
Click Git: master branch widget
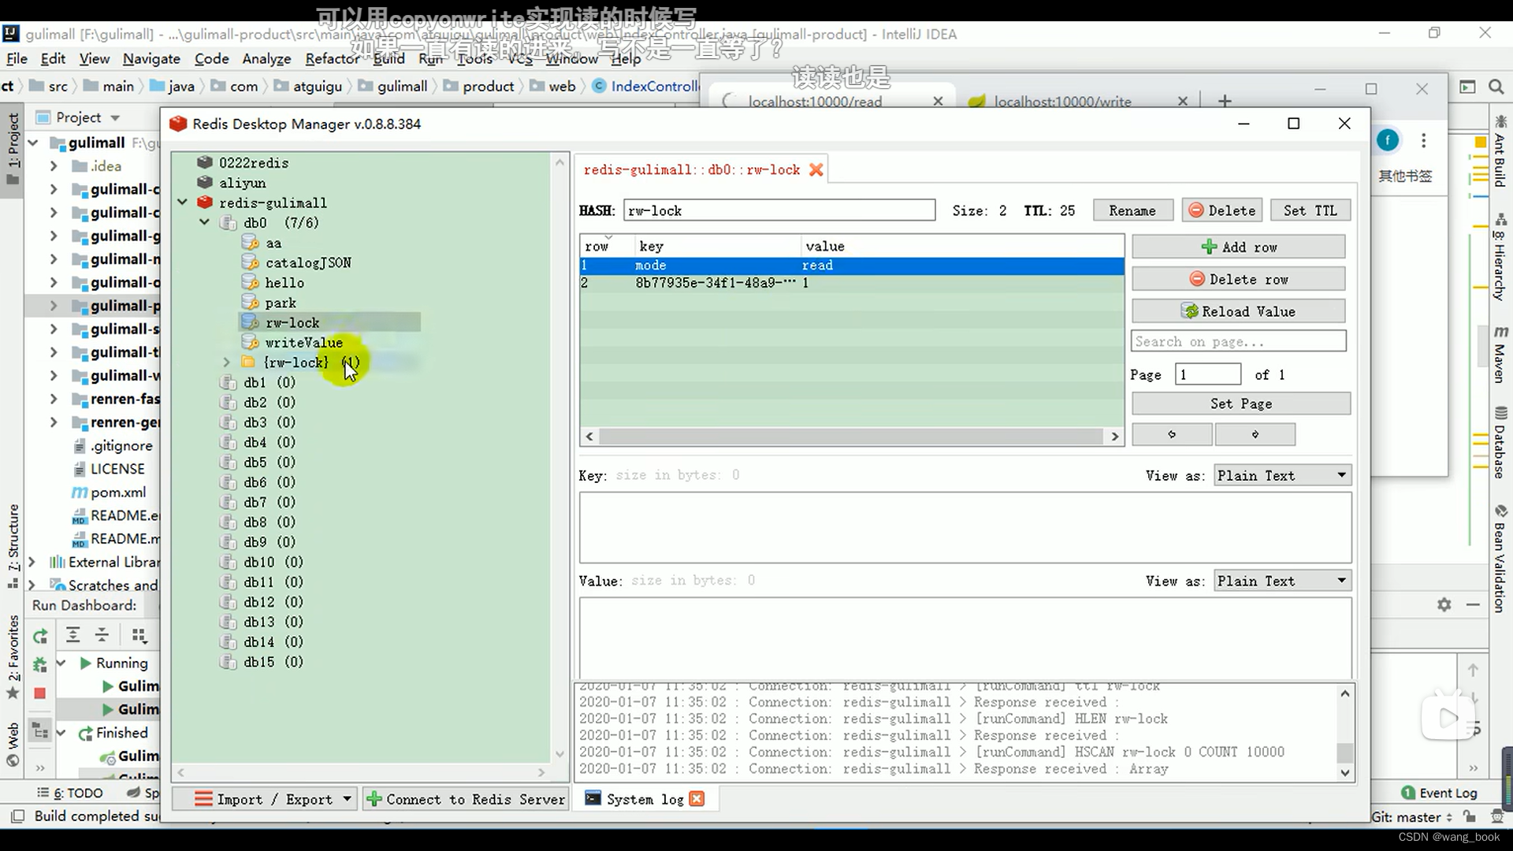pos(1411,817)
